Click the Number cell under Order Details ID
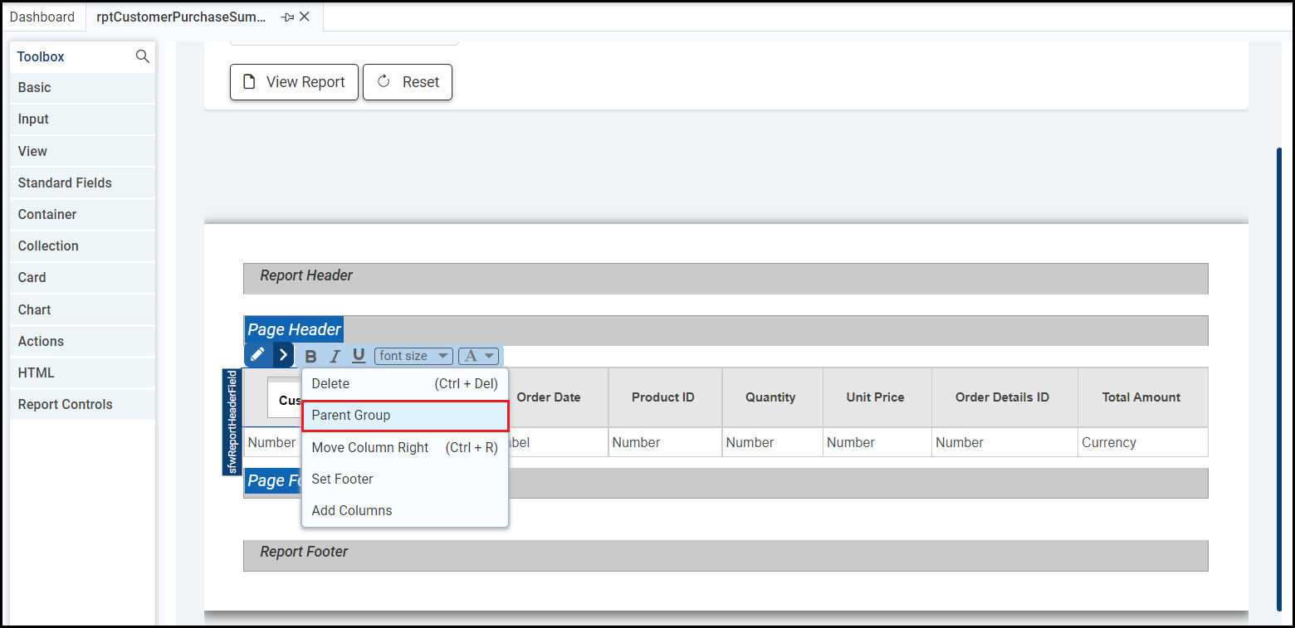 point(1004,442)
